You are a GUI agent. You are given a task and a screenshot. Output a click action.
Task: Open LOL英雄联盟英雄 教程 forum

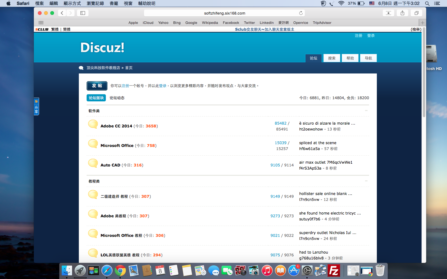tap(120, 255)
